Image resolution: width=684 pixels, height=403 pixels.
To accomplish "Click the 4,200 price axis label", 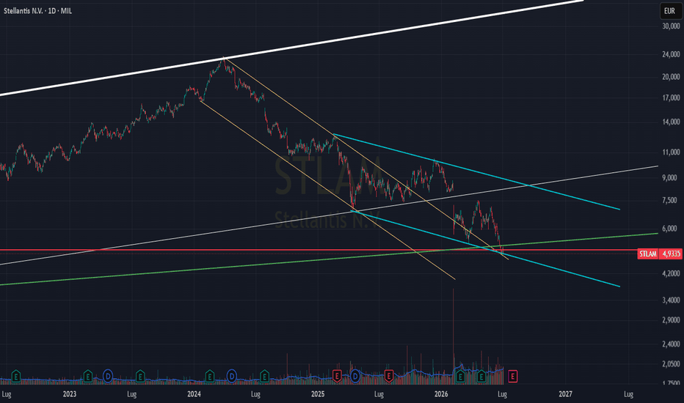I will (671, 273).
